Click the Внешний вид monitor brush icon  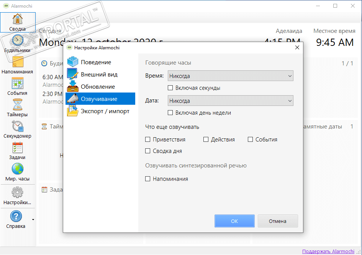point(73,74)
